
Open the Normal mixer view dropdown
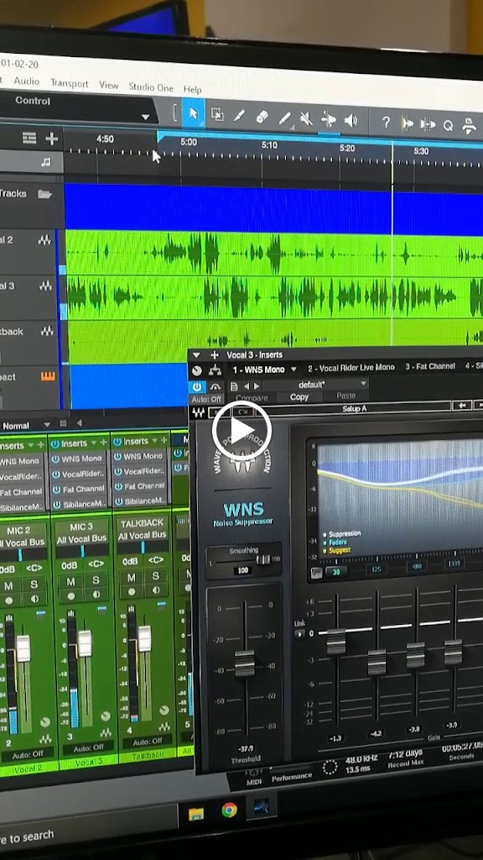(x=47, y=424)
